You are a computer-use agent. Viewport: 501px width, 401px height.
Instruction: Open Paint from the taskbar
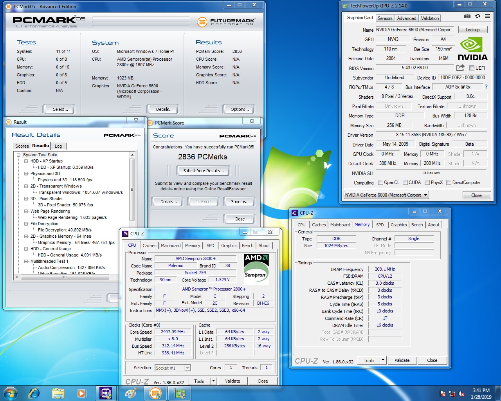131,393
